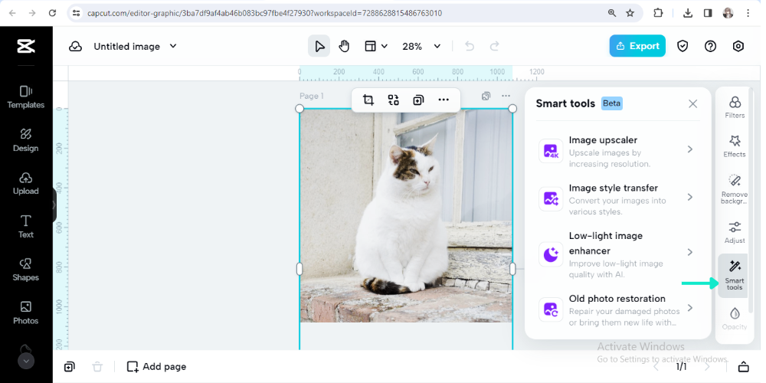
Task: Click the Export button
Action: [637, 46]
